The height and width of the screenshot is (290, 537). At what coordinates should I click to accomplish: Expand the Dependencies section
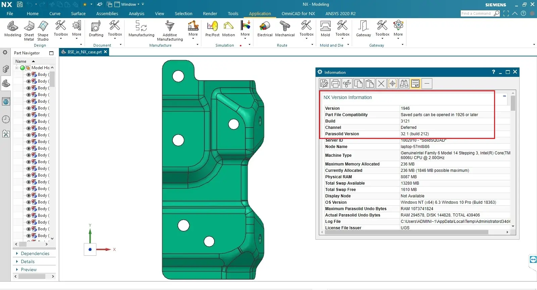35,253
